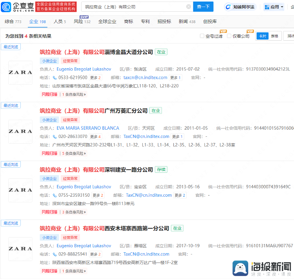Click the 存续 status tag of 深圳 branch
This screenshot has width=294, height=279.
click(161, 170)
